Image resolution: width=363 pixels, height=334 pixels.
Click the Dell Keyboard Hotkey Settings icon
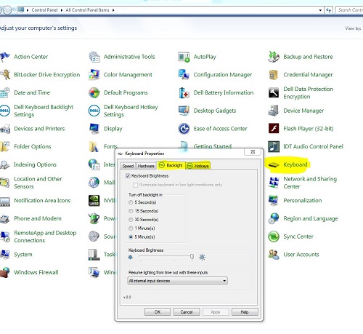pos(94,111)
